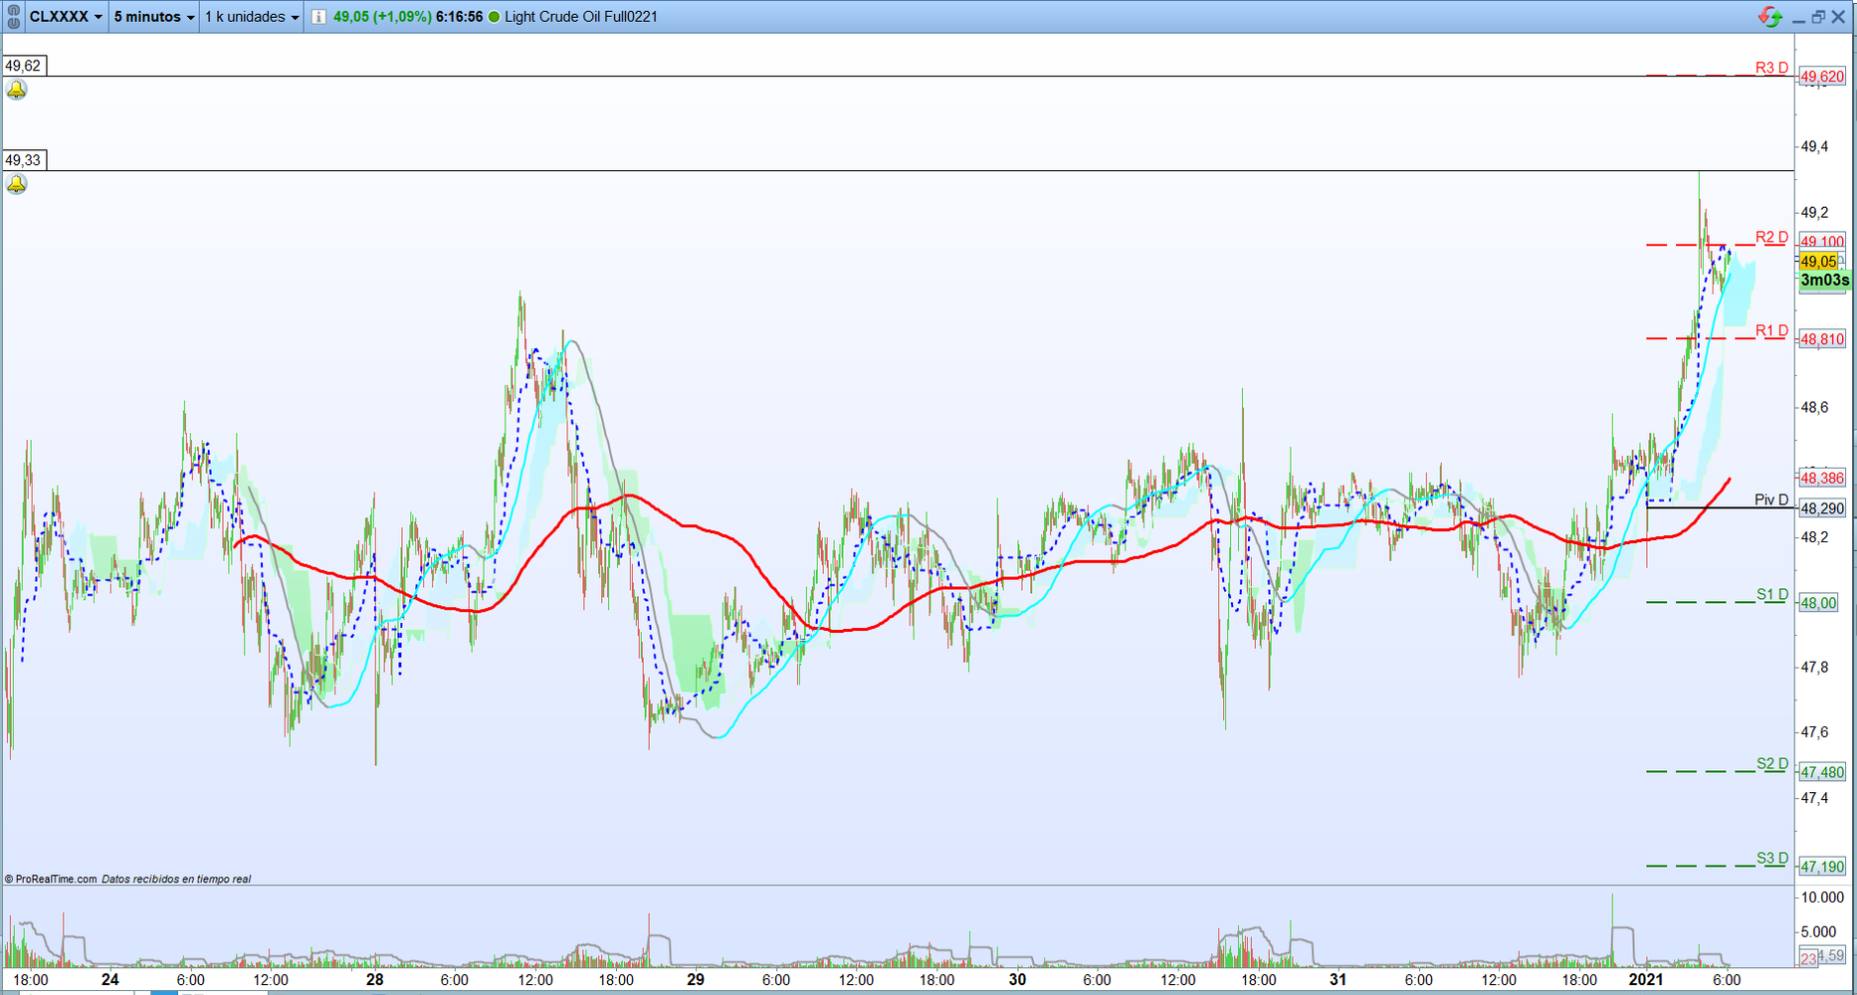Image resolution: width=1857 pixels, height=995 pixels.
Task: Click the current price 49,05 yellow tag
Action: pos(1819,262)
